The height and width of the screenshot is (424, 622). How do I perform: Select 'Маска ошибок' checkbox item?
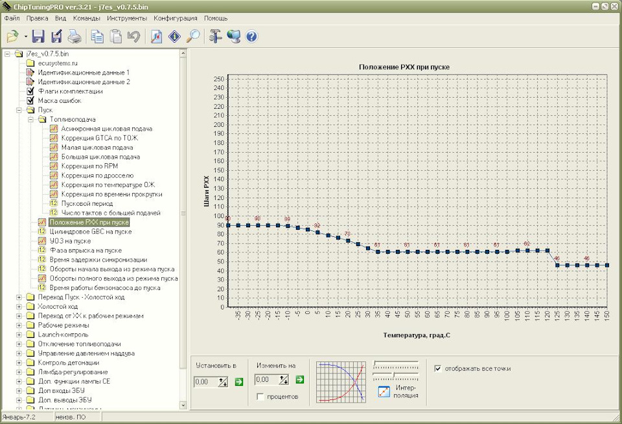tap(30, 100)
